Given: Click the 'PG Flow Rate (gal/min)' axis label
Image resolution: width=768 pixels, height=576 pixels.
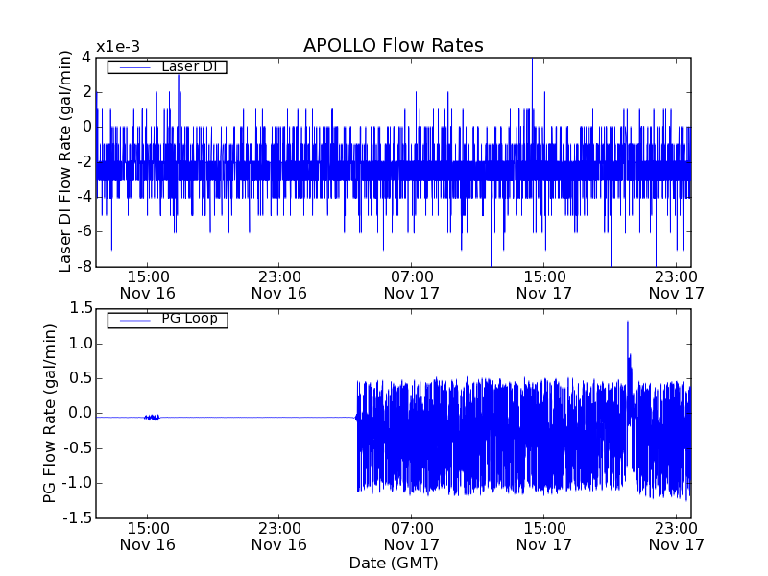Looking at the screenshot, I should [50, 414].
